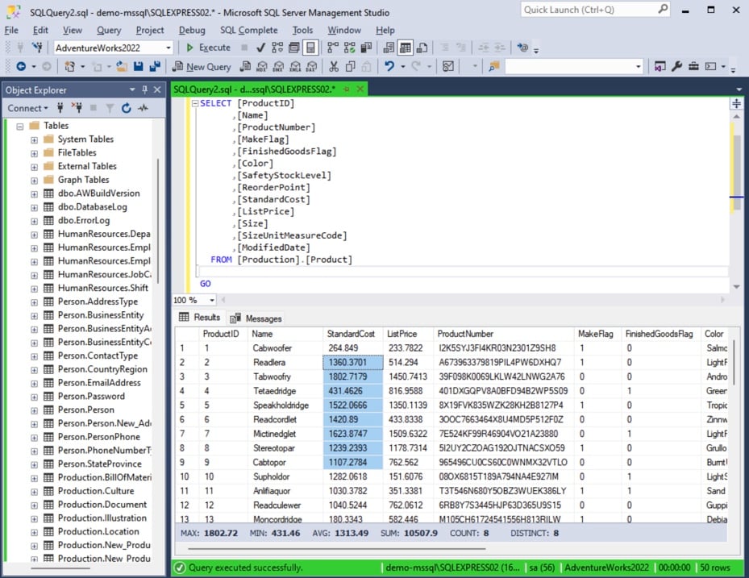Expand the dbo.AWBuildVersion table node
This screenshot has height=578, width=749.
click(35, 194)
